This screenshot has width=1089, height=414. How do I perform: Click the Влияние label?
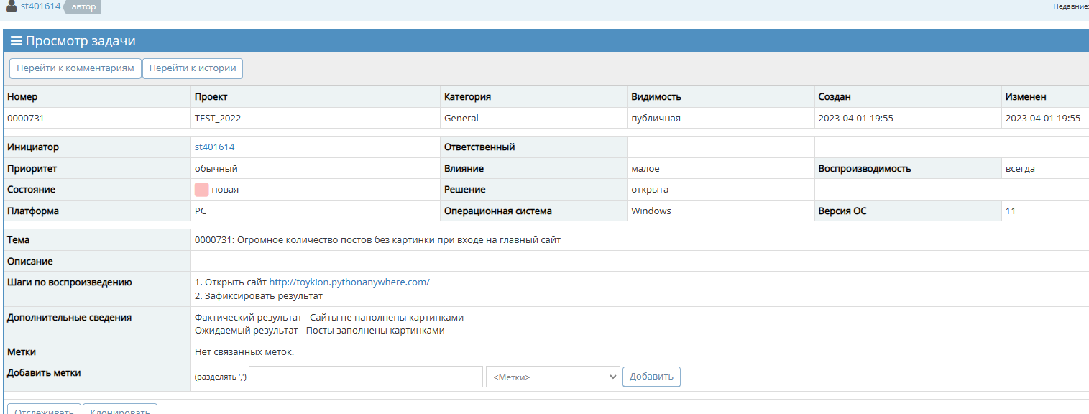pos(464,169)
